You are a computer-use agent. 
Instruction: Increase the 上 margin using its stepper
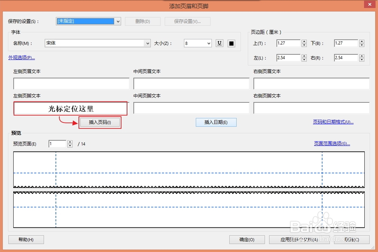coord(304,41)
